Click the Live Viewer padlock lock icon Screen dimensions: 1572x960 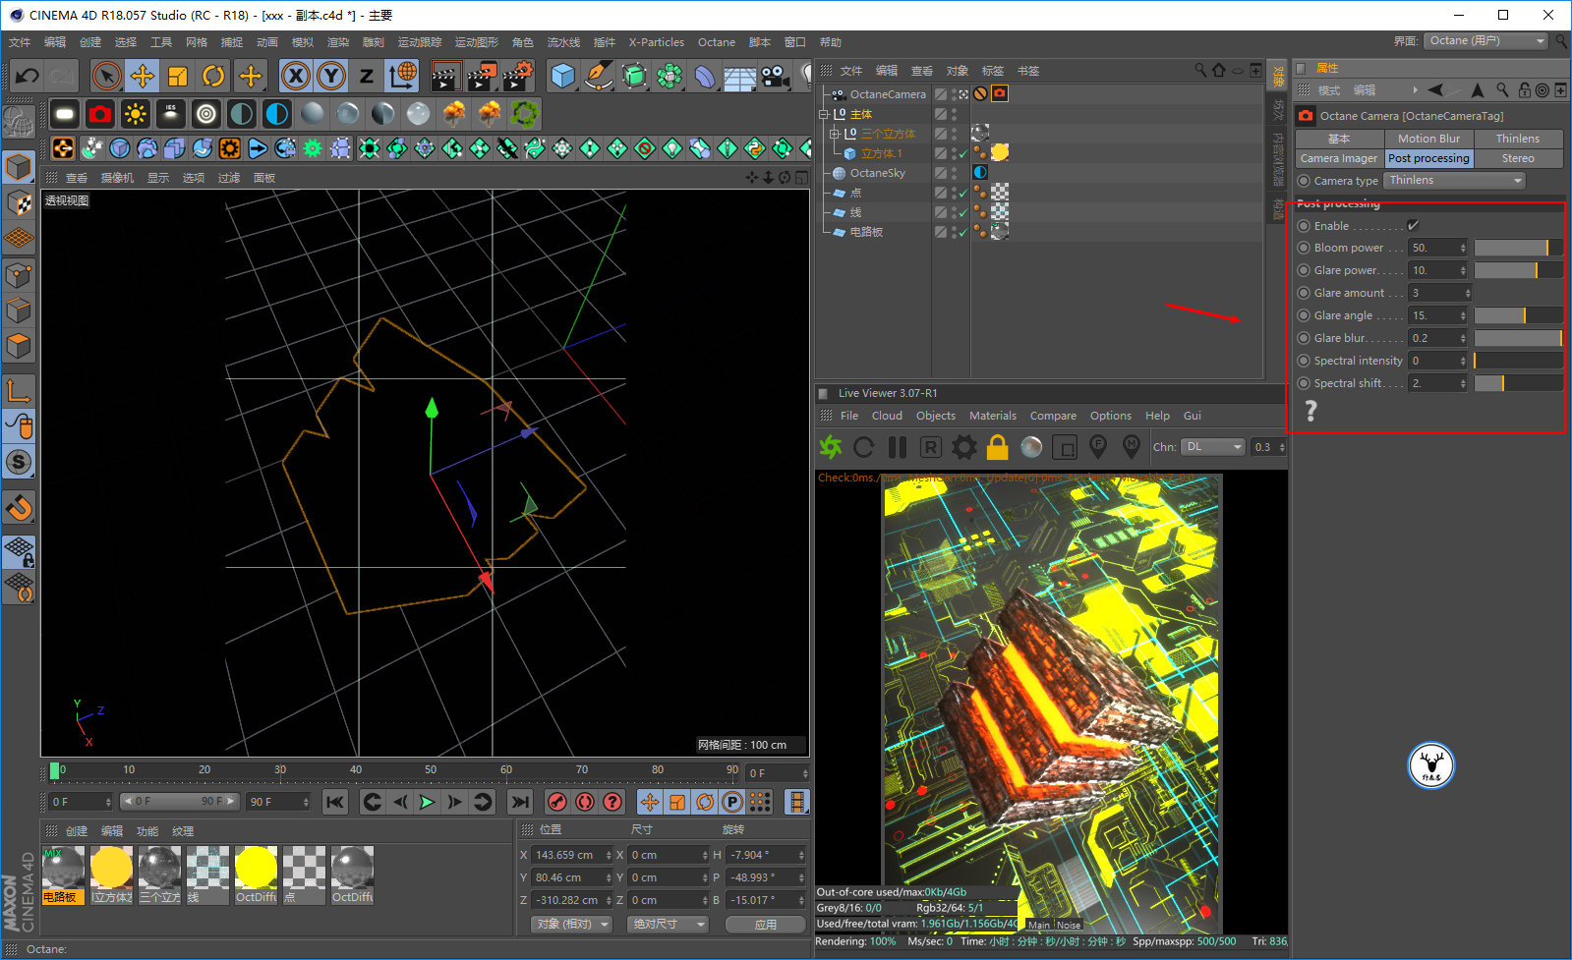coord(997,447)
